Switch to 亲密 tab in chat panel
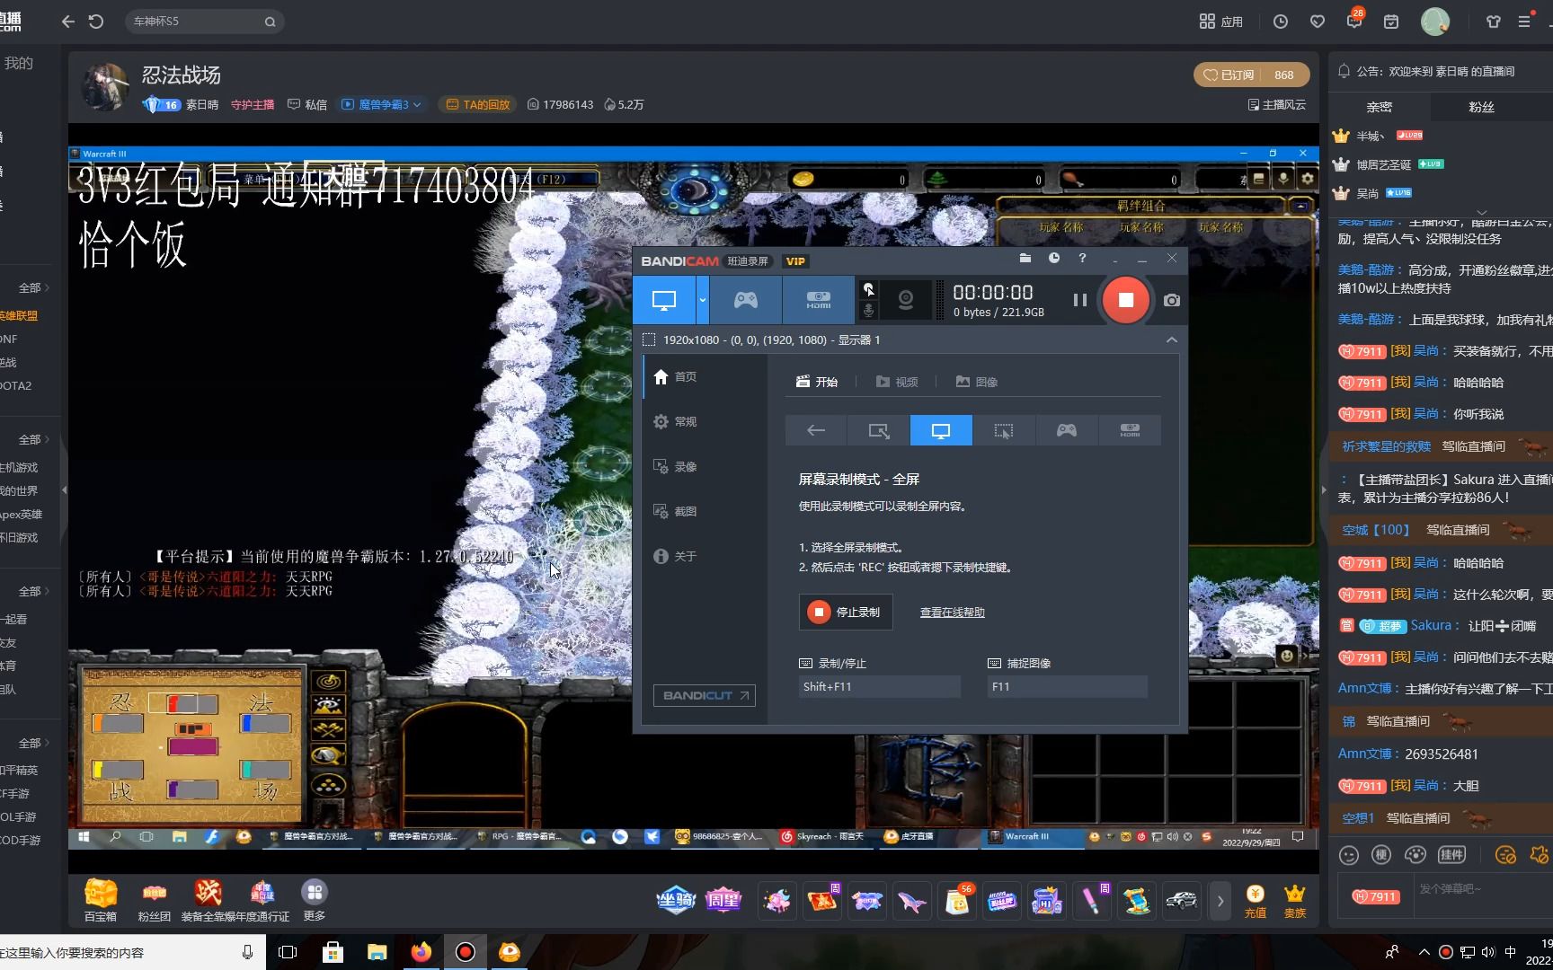The height and width of the screenshot is (970, 1553). click(1380, 107)
